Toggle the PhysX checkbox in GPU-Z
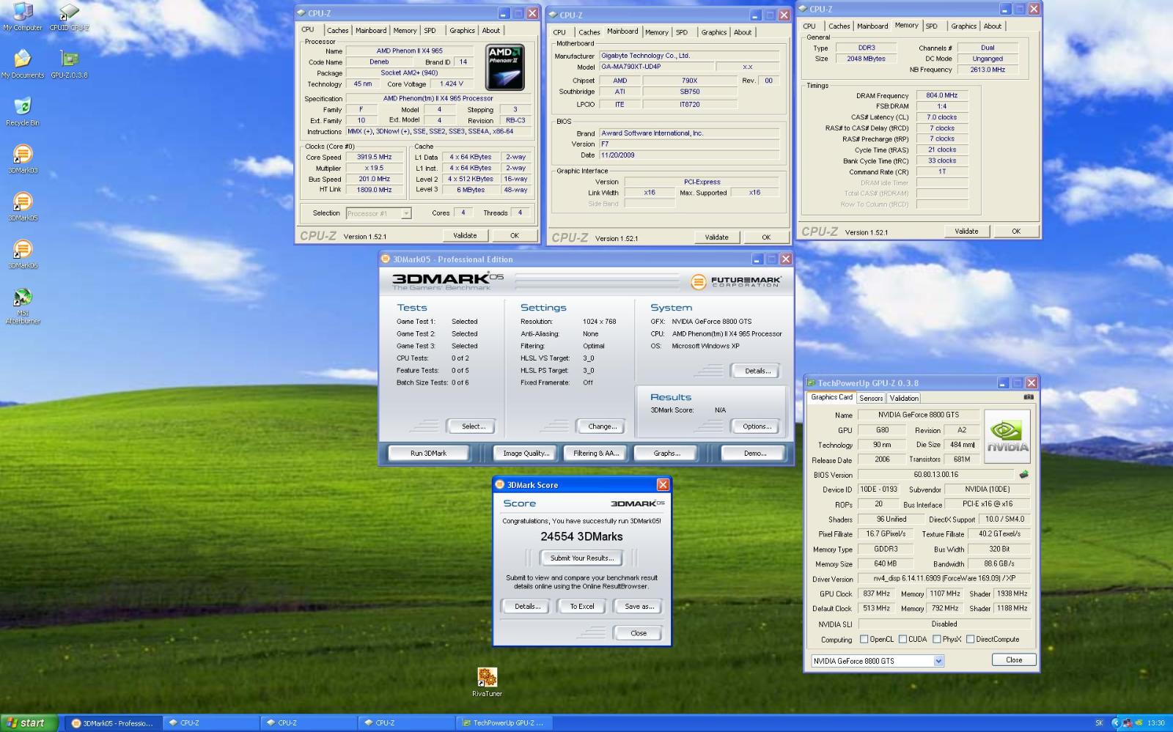Image resolution: width=1173 pixels, height=732 pixels. [936, 639]
